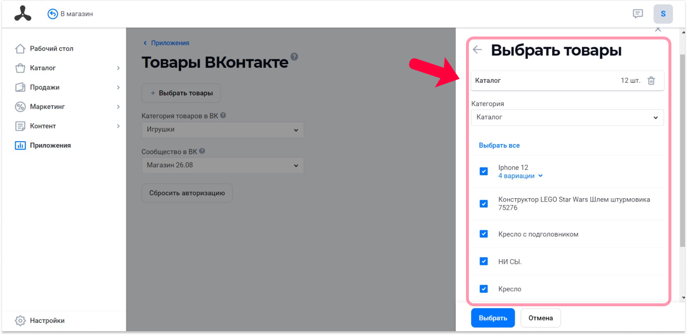This screenshot has width=687, height=335.
Task: Open the Продажи menu item
Action: click(44, 87)
